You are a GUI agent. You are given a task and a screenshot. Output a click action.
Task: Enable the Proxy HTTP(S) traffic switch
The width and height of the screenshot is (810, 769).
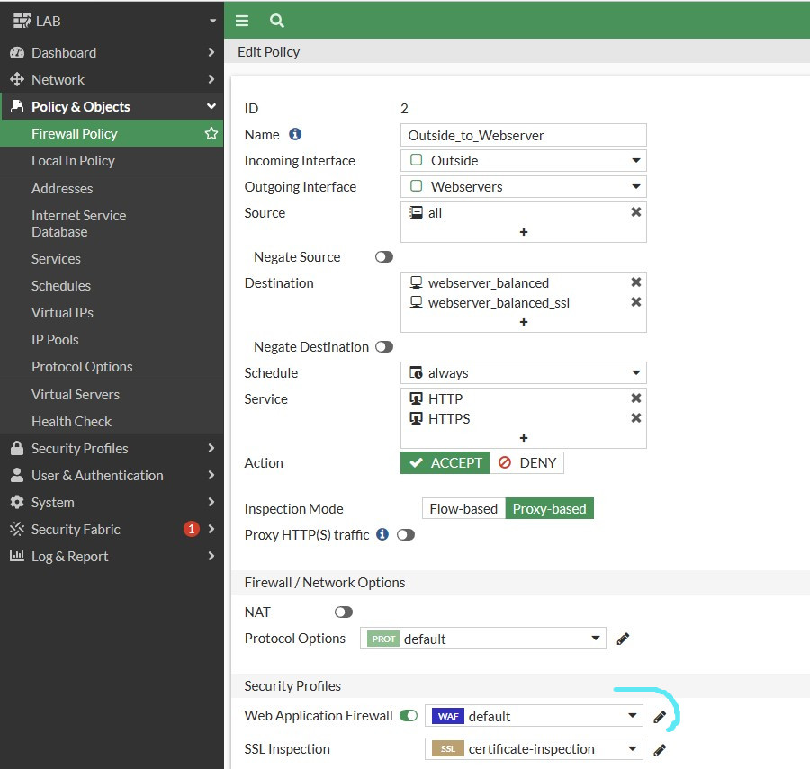[406, 535]
